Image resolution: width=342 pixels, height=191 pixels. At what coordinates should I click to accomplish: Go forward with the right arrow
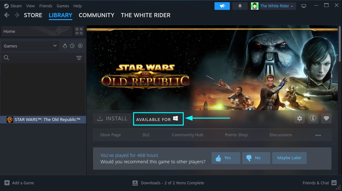coord(17,15)
